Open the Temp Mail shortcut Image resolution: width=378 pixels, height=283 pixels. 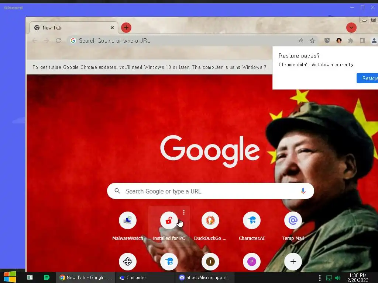point(293,226)
